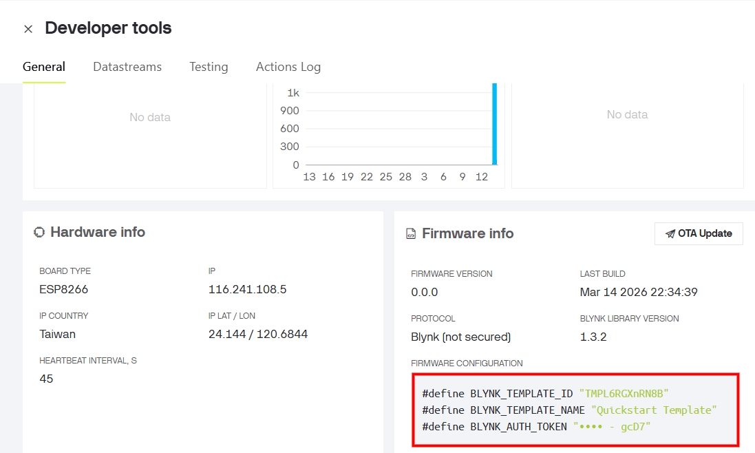This screenshot has width=755, height=453.
Task: Click the ESP8266 board type value
Action: coord(64,290)
